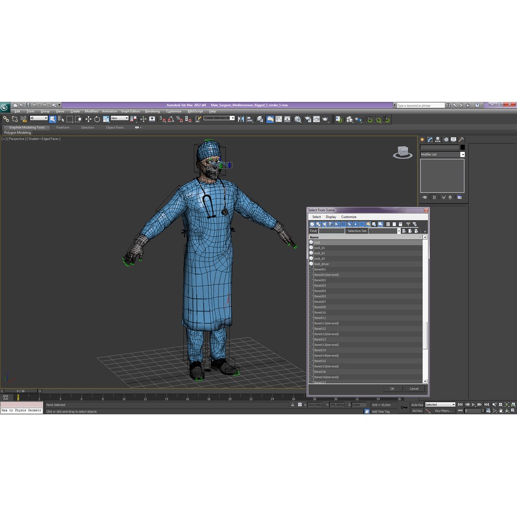Click the Render Production teapot icon
Viewport: 517px width, 517px height.
coord(325,119)
